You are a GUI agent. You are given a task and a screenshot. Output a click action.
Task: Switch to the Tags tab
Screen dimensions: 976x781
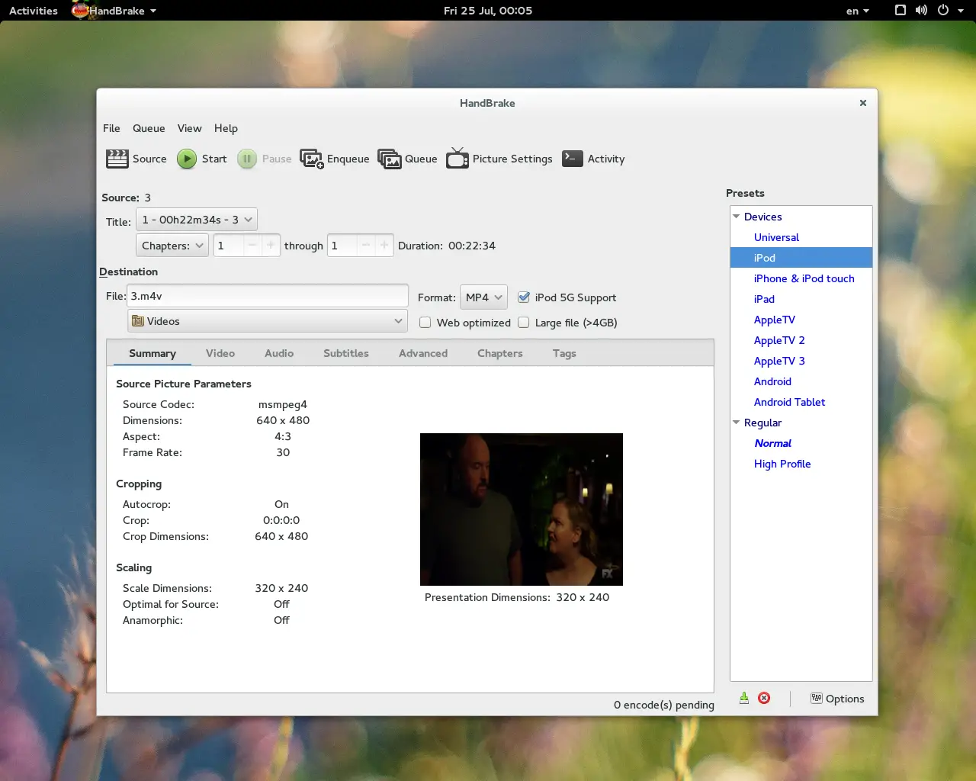coord(564,353)
